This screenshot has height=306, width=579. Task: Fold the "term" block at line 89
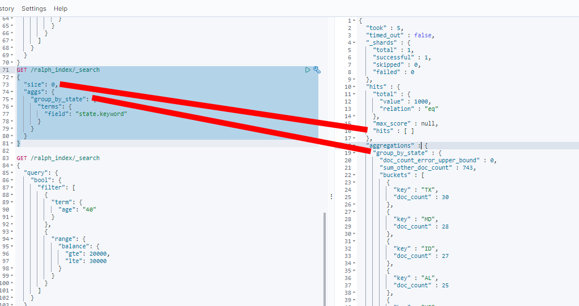pyautogui.click(x=12, y=202)
